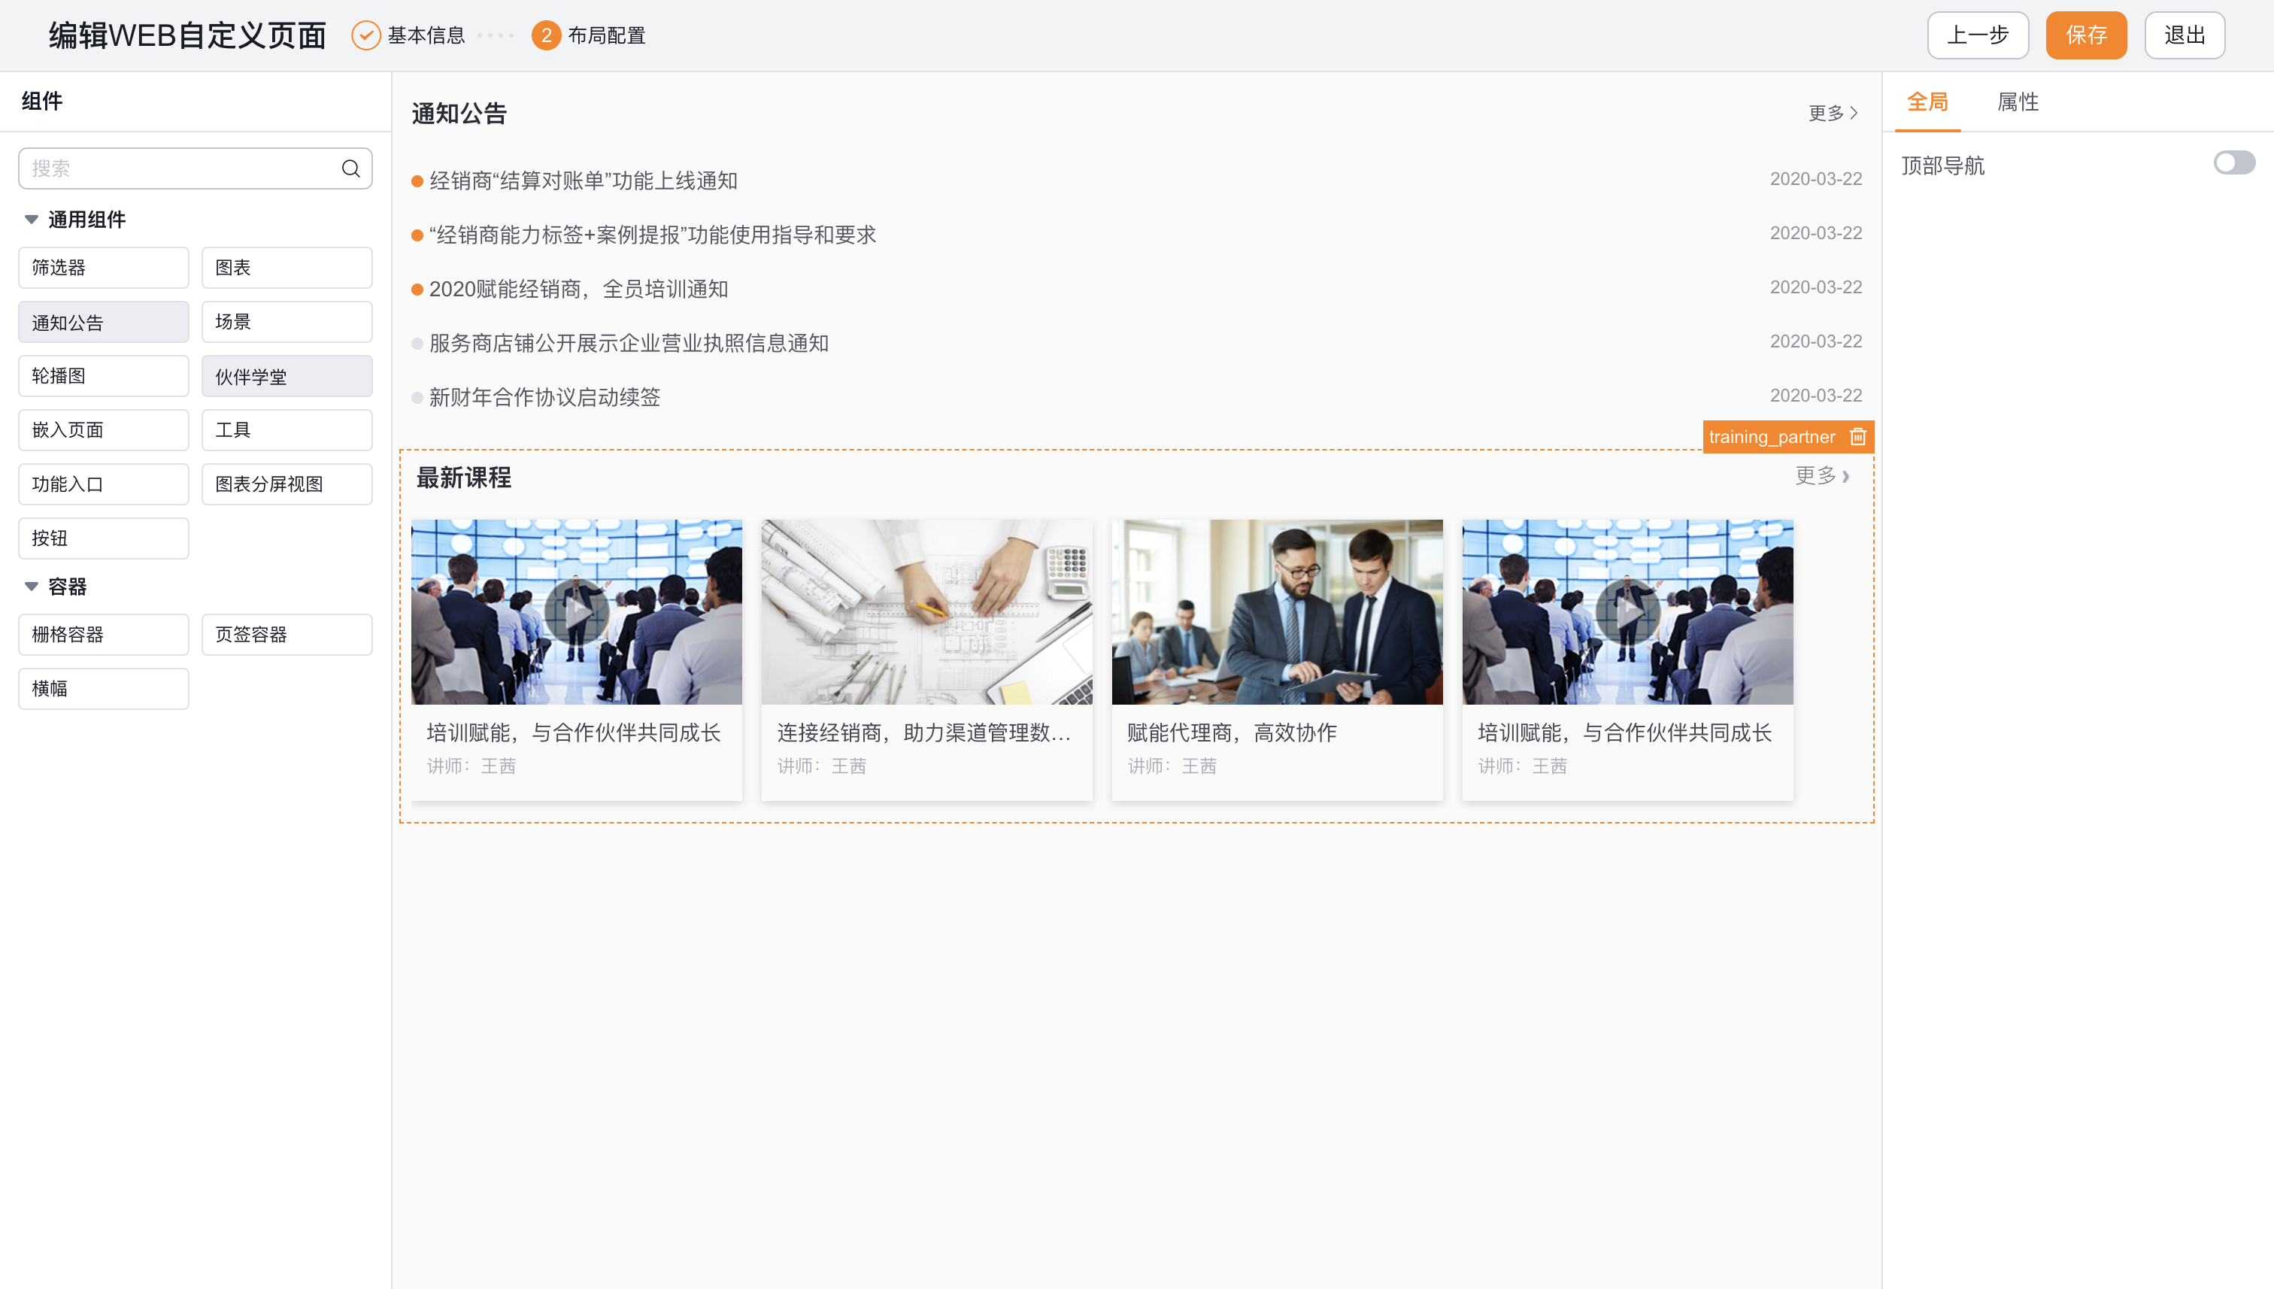Select the 筛选器 component

click(104, 268)
